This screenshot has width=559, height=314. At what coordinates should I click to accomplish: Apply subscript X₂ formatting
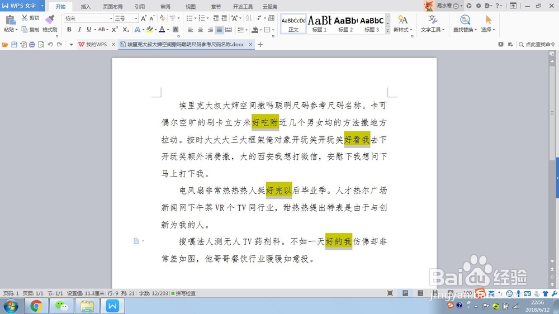pyautogui.click(x=126, y=30)
